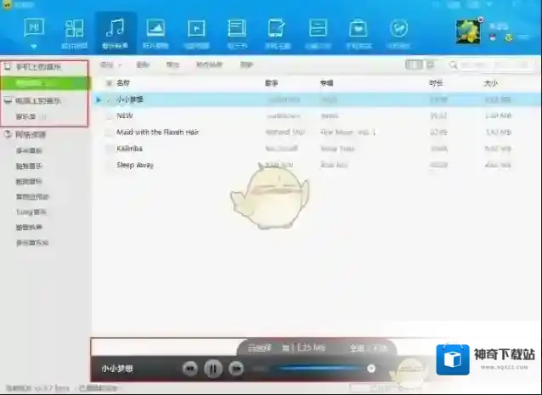Click the user avatar at top right
This screenshot has height=395, width=542.
(x=468, y=33)
